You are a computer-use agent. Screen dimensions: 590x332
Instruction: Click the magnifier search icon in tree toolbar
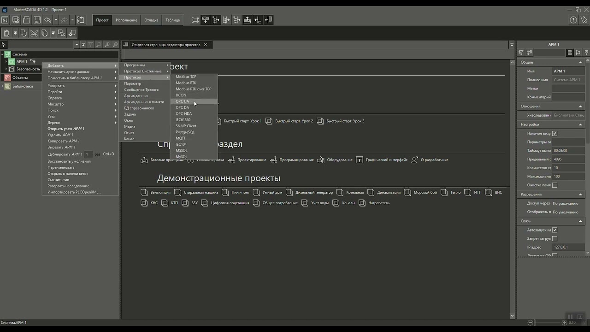pyautogui.click(x=99, y=45)
